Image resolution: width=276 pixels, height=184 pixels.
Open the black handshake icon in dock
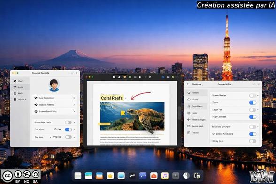click(132, 176)
